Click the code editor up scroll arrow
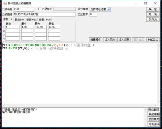Image resolution: width=162 pixels, height=129 pixels. point(158,45)
